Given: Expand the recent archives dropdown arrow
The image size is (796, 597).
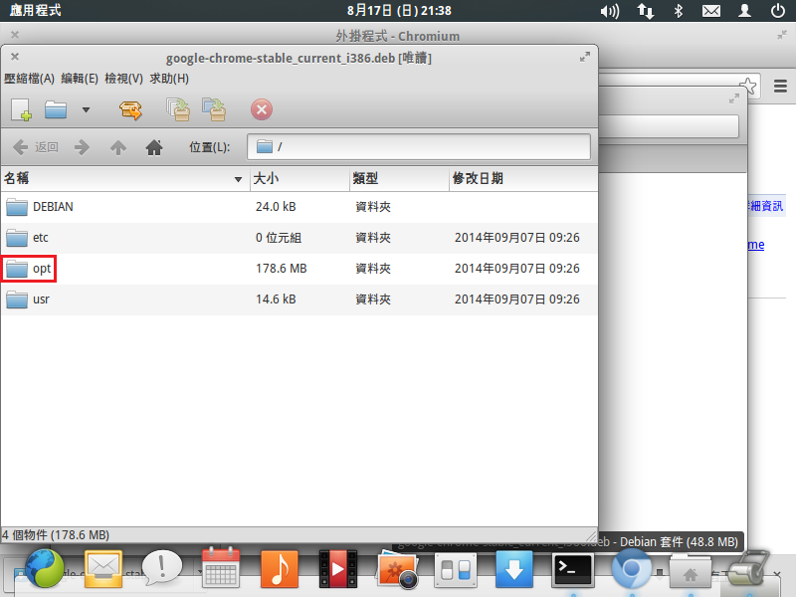Looking at the screenshot, I should [x=86, y=109].
